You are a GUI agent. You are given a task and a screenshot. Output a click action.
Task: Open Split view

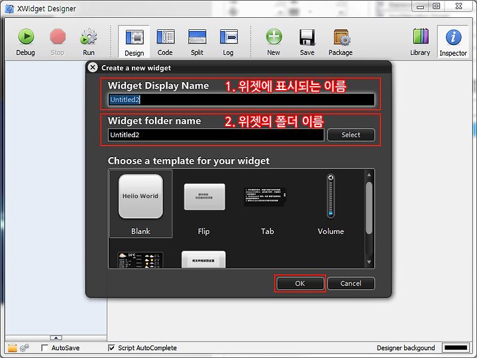tap(197, 42)
